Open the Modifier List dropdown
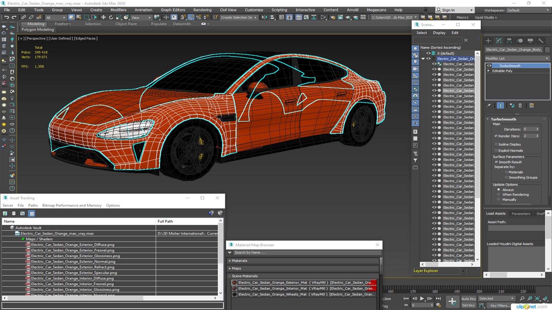 click(x=517, y=58)
